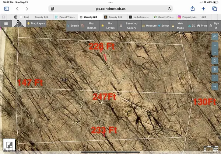Click the Search button in toolbar
This screenshot has height=154, width=221.
(73, 25)
